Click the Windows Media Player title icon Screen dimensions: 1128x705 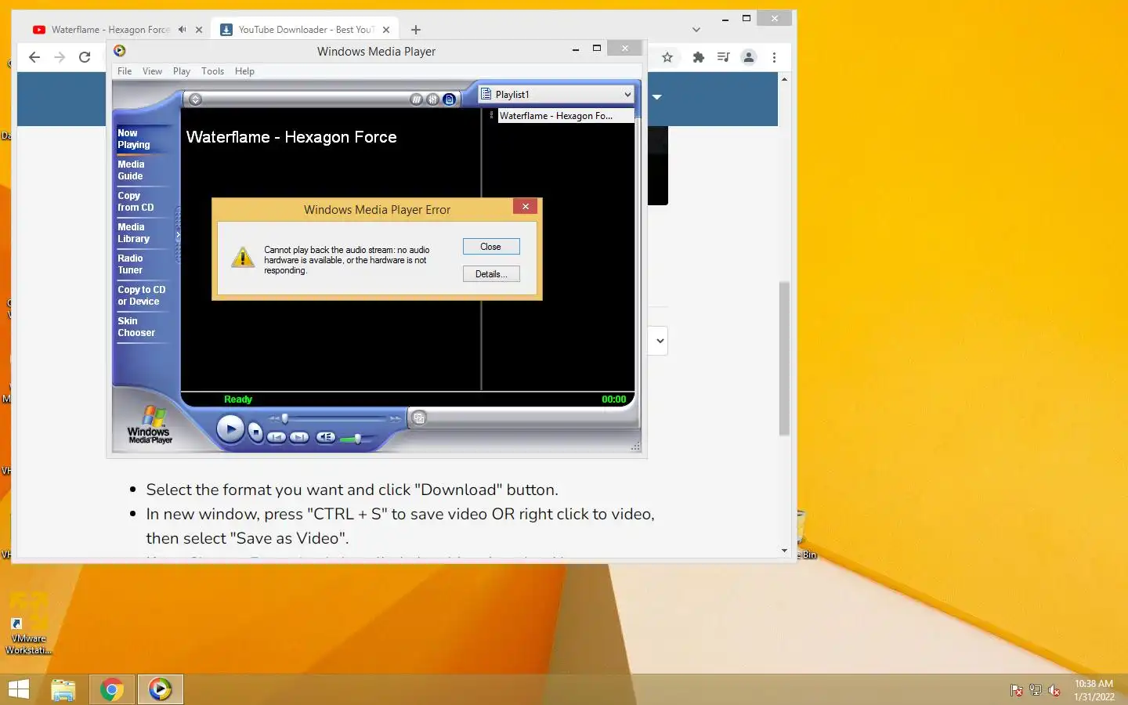point(120,51)
